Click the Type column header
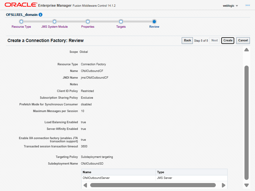Image resolution: width=255 pixels, height=191 pixels. coord(192,172)
